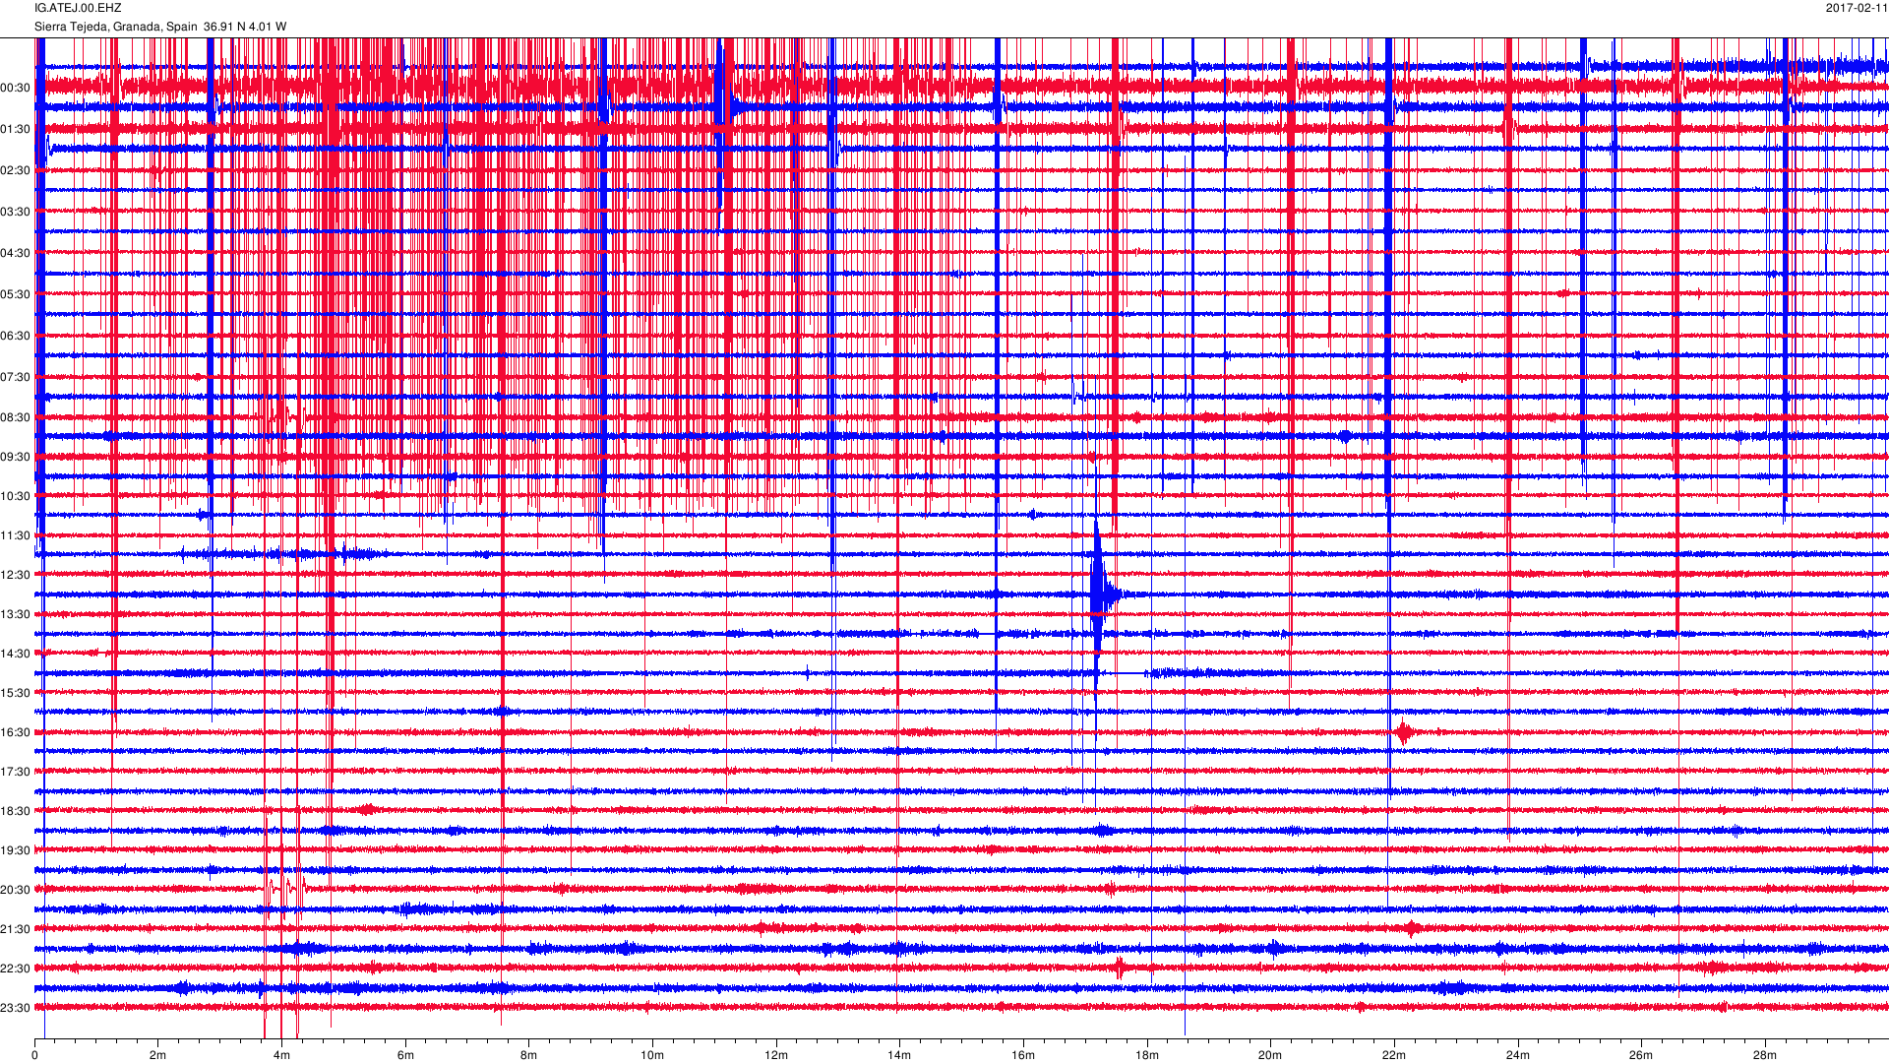Select the 05:30 time row label
This screenshot has height=1063, width=1889.
click(16, 294)
